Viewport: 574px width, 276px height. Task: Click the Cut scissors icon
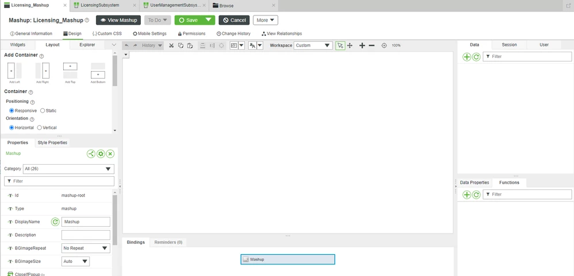(x=171, y=45)
